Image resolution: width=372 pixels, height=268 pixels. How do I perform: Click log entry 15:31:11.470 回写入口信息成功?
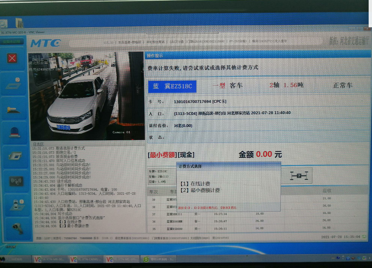click(x=59, y=161)
